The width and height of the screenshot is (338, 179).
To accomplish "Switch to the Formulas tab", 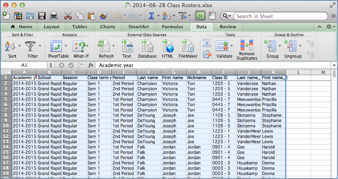I will (x=173, y=27).
